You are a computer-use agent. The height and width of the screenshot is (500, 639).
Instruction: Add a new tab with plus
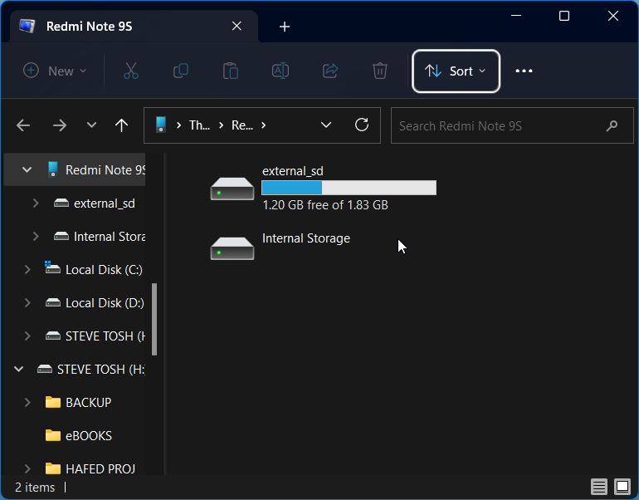pos(285,27)
